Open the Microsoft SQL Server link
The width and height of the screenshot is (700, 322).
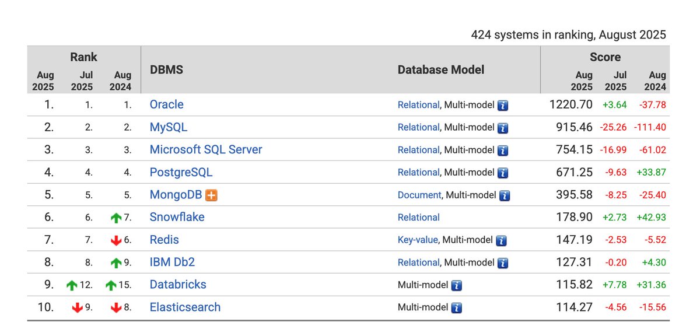tap(206, 149)
